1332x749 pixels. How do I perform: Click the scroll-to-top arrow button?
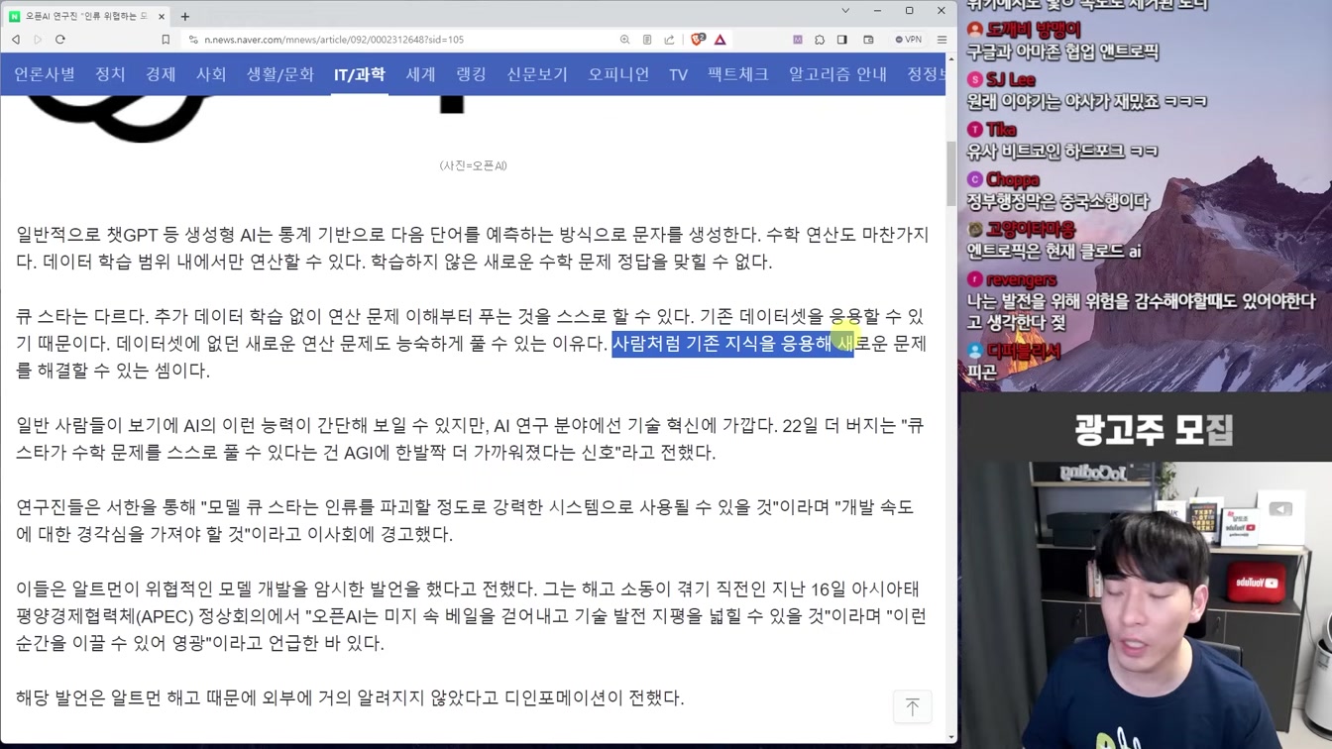(912, 706)
